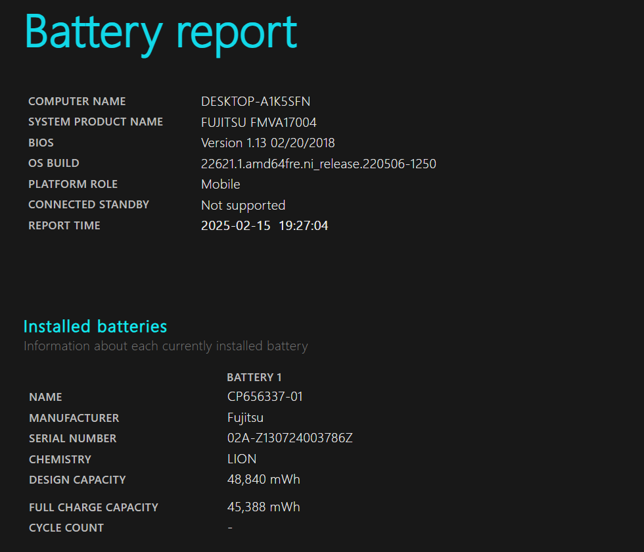The width and height of the screenshot is (644, 552).
Task: Click the Battery report title heading
Action: [160, 34]
